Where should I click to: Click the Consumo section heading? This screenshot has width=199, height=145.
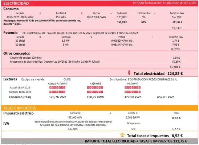click(x=11, y=9)
